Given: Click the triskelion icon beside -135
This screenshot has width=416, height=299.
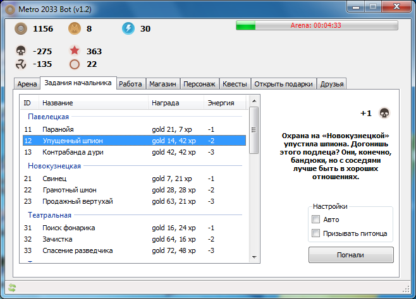Looking at the screenshot, I should (x=21, y=64).
